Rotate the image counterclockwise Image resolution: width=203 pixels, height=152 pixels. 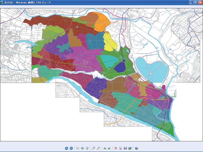point(109,148)
